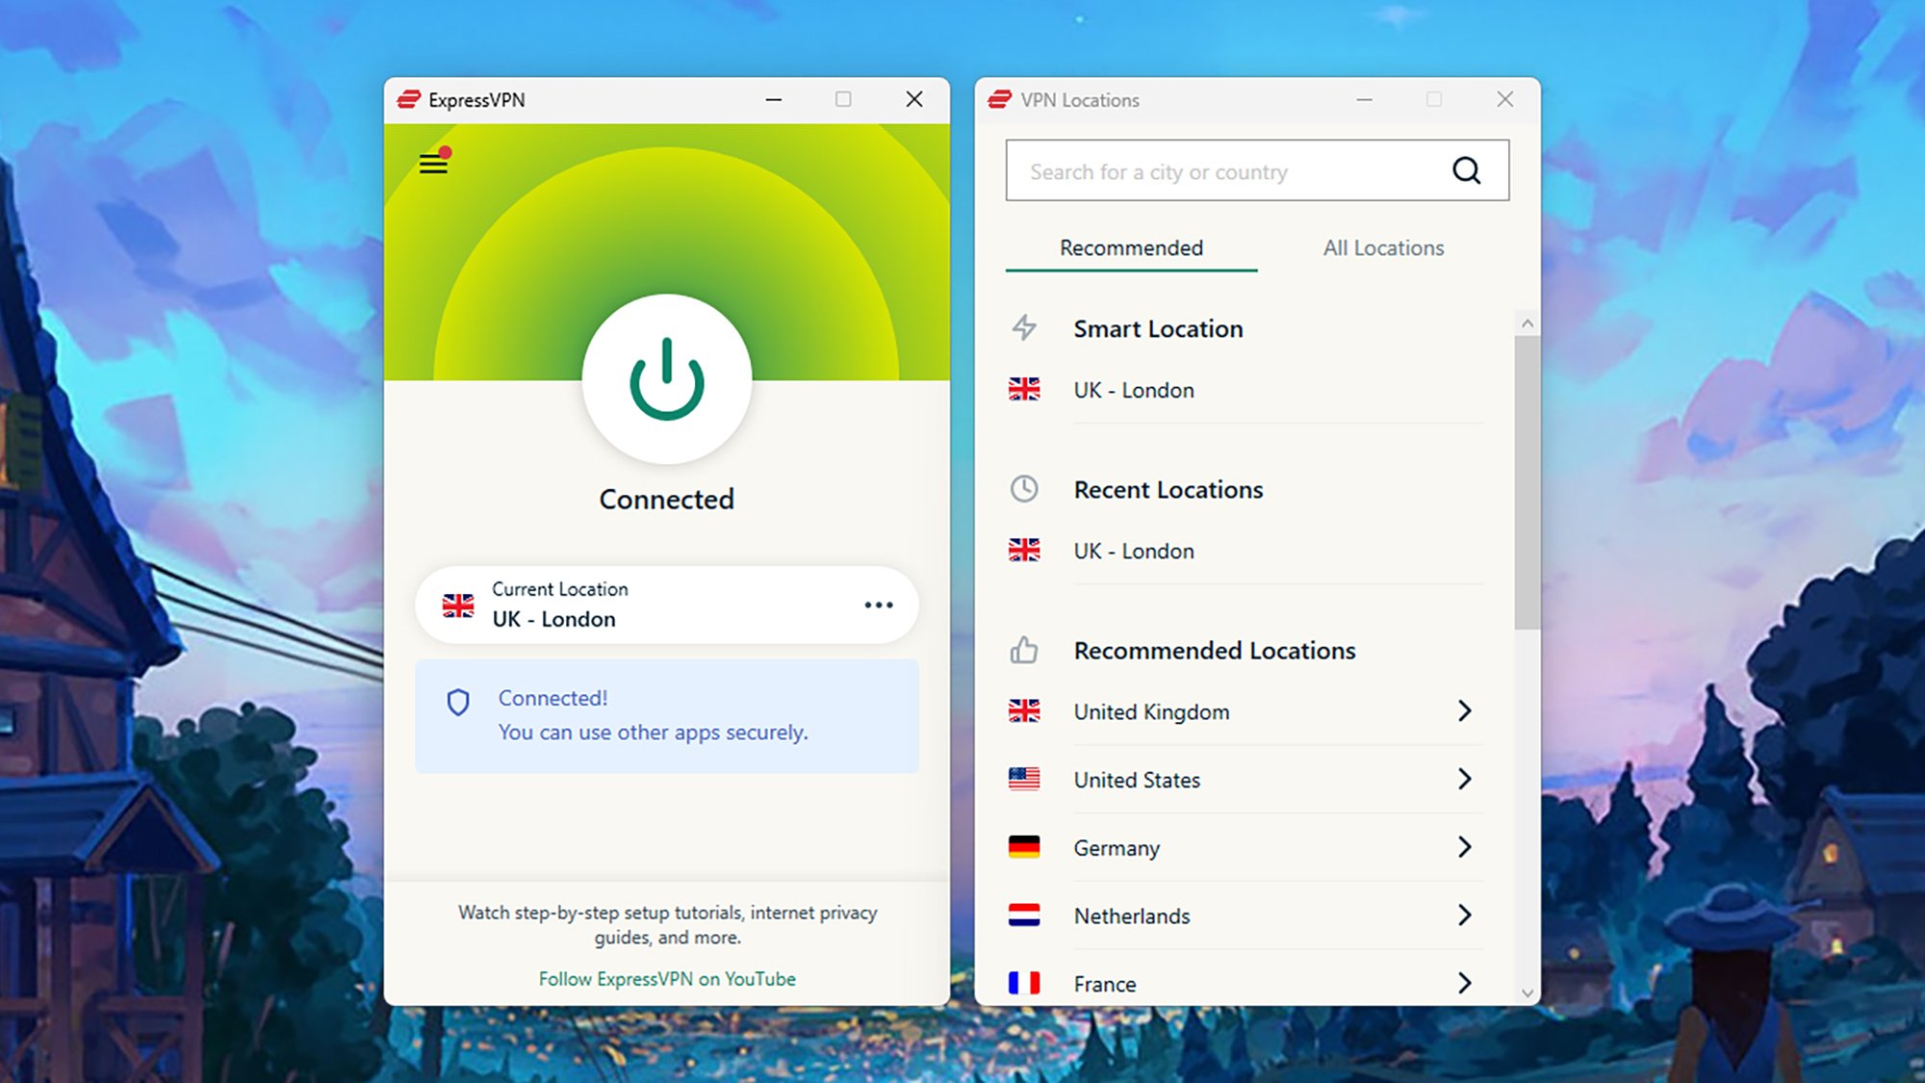The width and height of the screenshot is (1925, 1083).
Task: Click the VPN Locations window logo
Action: click(x=1000, y=99)
